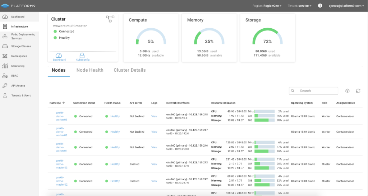
Task: Refresh the nodes table
Action: pyautogui.click(x=358, y=91)
